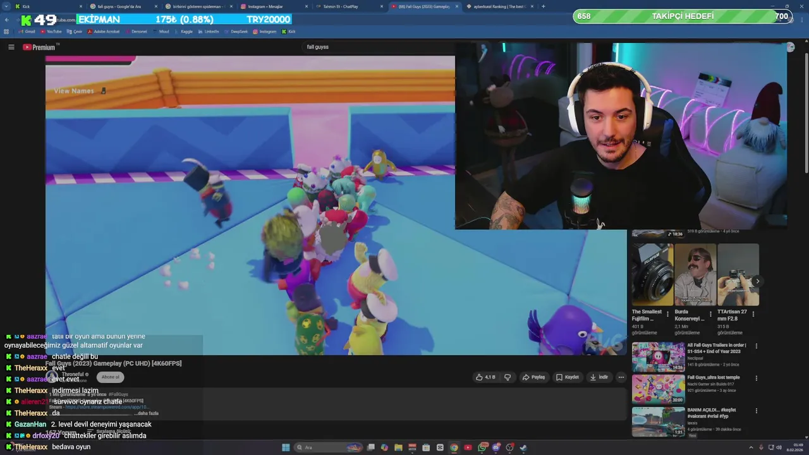Viewport: 809px width, 455px height.
Task: Open 'The Smallest Fujifilm' short thumbnail
Action: tap(652, 275)
